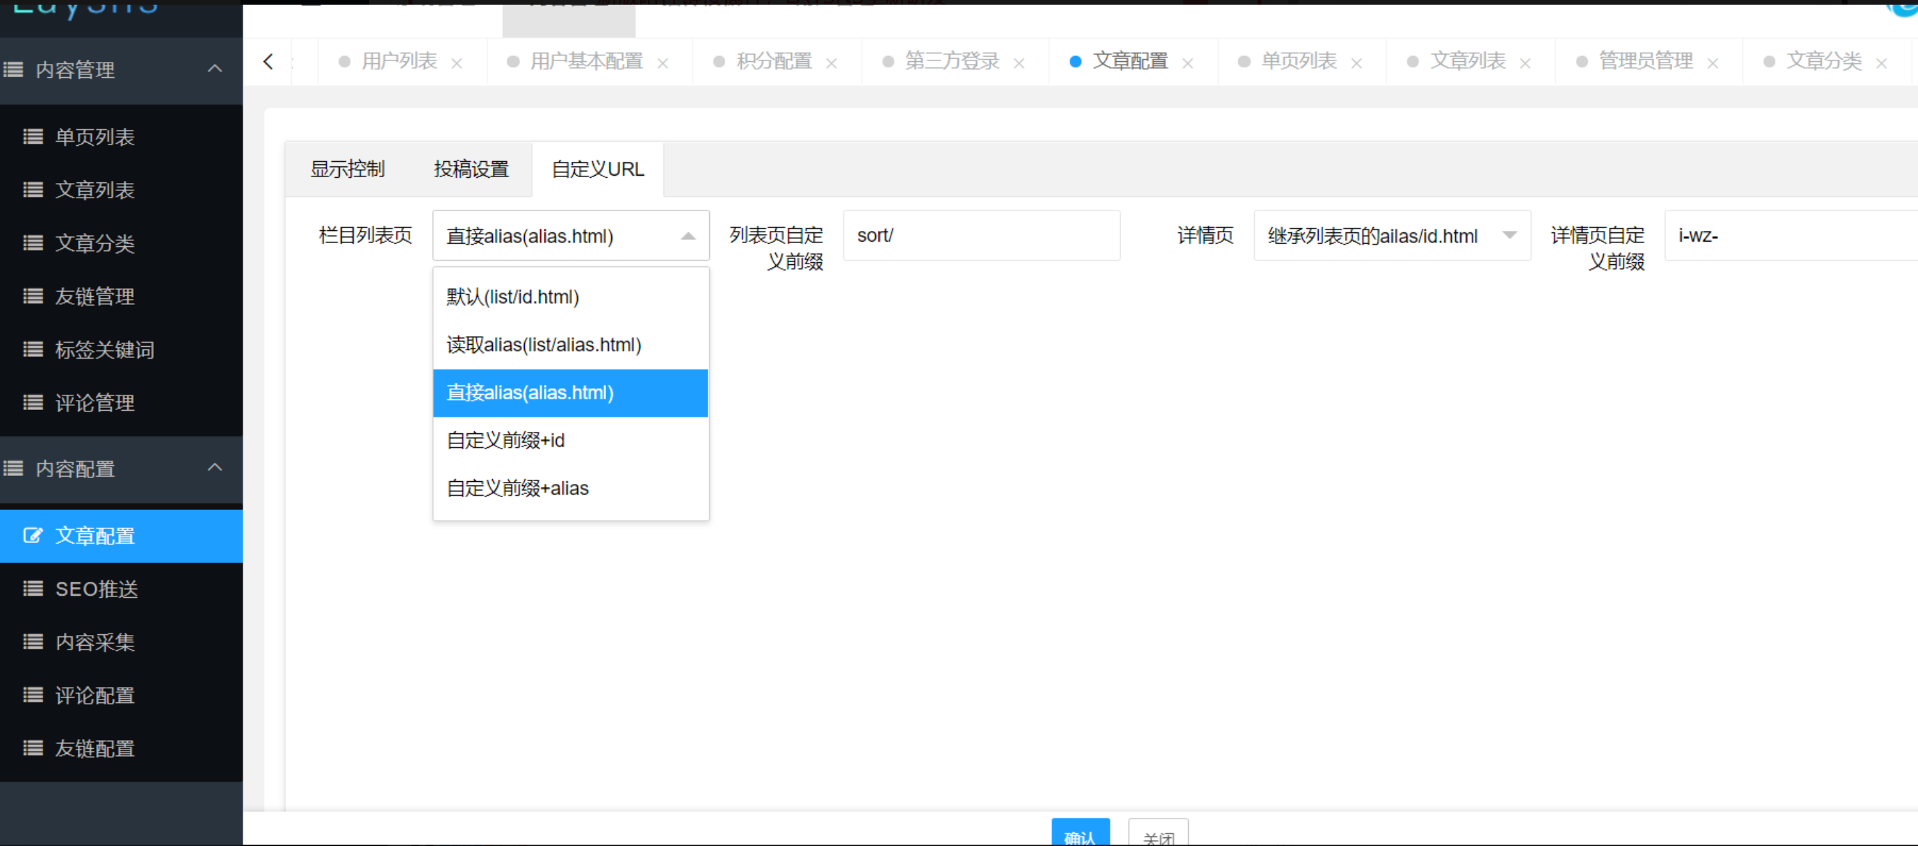The image size is (1918, 846).
Task: Close the 用户列表 page tab
Action: 457,63
